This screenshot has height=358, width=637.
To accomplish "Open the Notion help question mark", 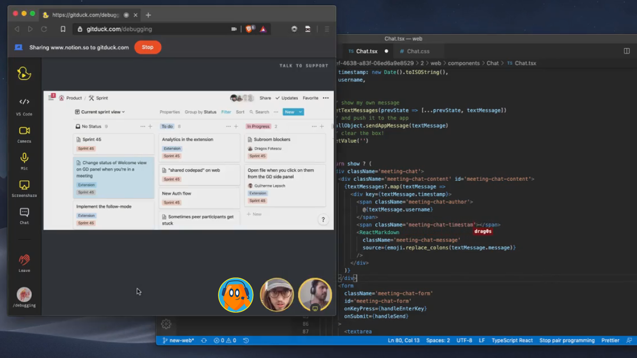I will (323, 220).
